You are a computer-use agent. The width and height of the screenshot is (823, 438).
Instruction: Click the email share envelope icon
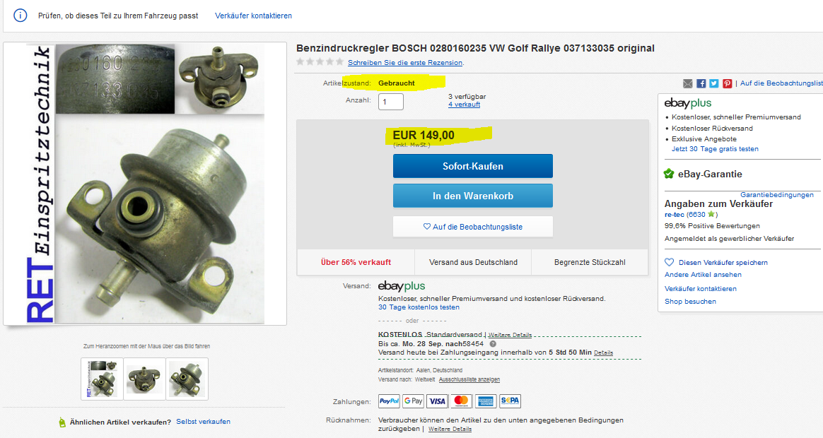point(687,83)
